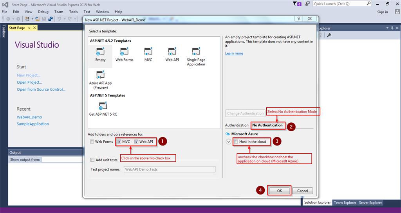
Task: Click the Visual Studio logo icon
Action: click(5, 5)
